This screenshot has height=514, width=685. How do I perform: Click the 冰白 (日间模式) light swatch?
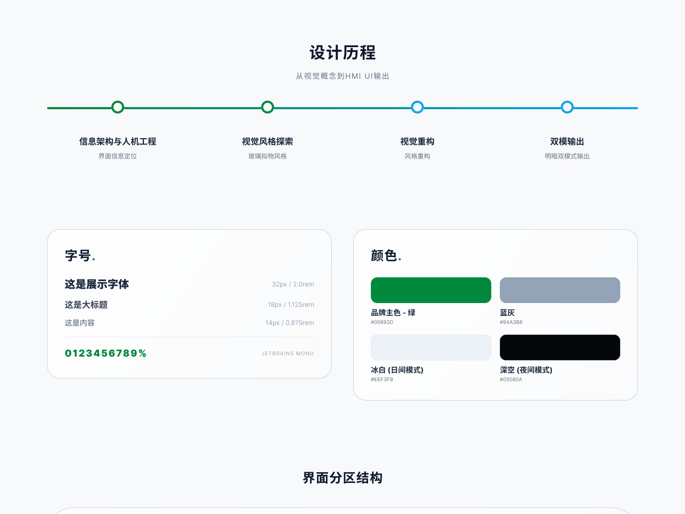click(x=431, y=347)
